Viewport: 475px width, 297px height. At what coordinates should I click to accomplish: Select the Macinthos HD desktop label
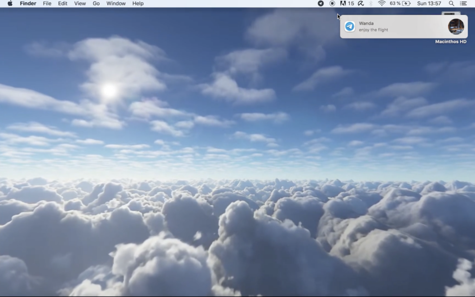tap(451, 41)
